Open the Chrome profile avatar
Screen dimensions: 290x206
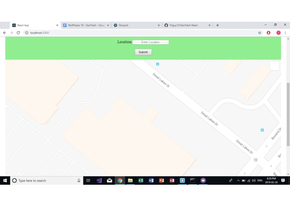[x=278, y=33]
